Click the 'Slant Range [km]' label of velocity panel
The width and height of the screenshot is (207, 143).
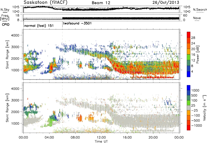point(7,108)
